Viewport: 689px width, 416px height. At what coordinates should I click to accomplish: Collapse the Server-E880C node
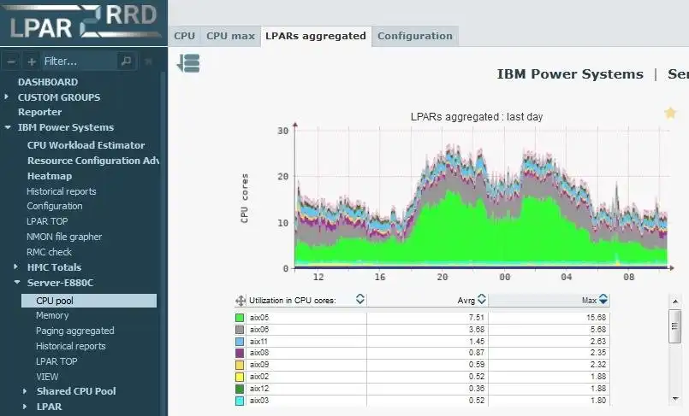(x=17, y=283)
